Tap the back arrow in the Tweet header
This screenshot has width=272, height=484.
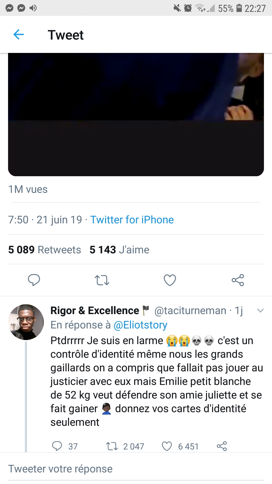pyautogui.click(x=18, y=35)
